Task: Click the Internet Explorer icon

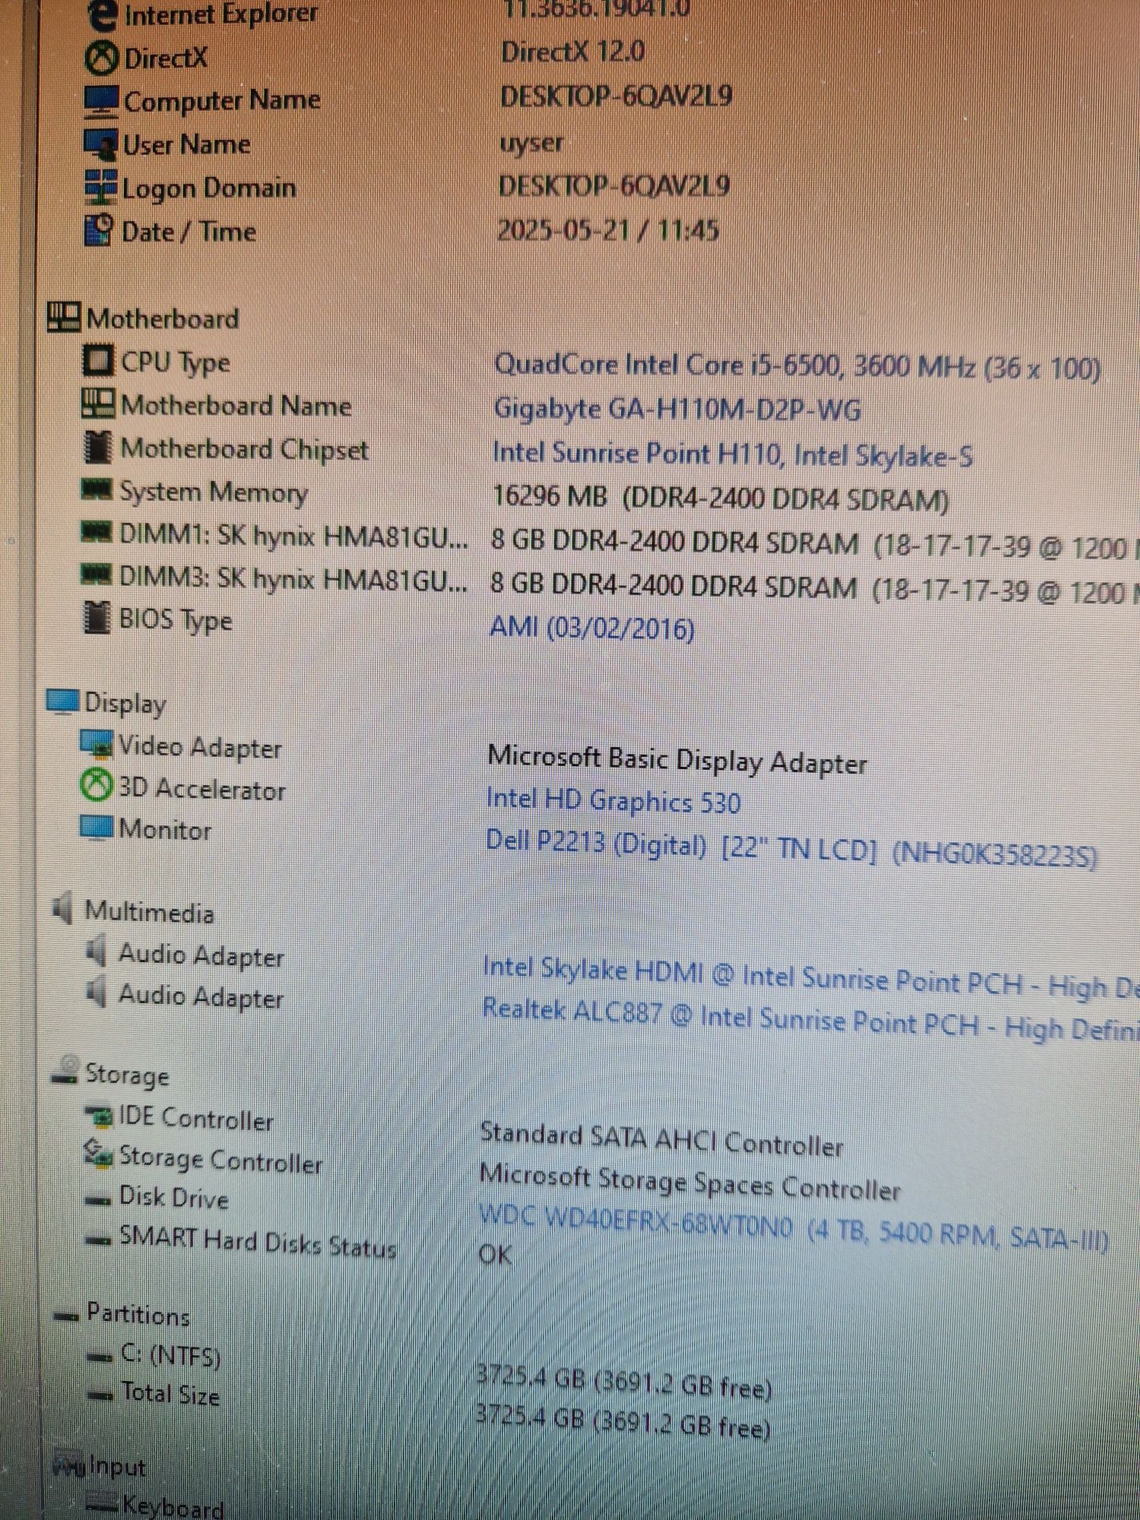Action: (102, 14)
